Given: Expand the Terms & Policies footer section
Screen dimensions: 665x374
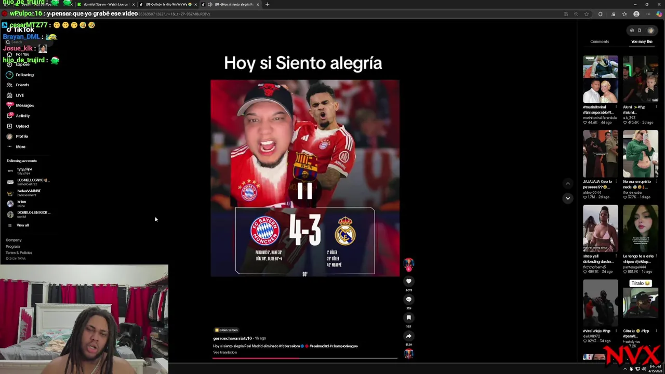Looking at the screenshot, I should (19, 252).
